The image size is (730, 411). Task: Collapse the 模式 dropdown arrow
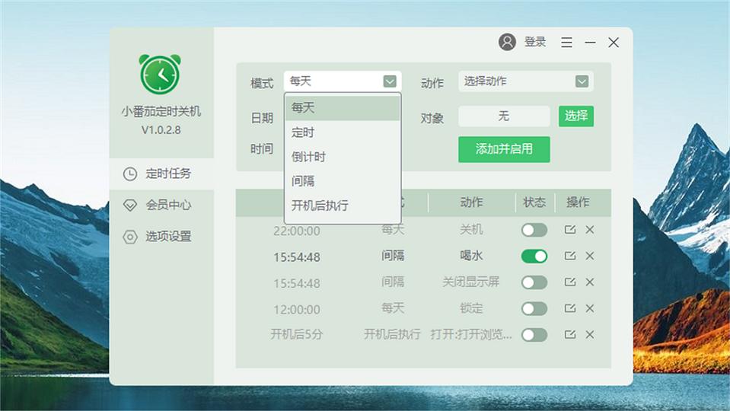pos(390,81)
